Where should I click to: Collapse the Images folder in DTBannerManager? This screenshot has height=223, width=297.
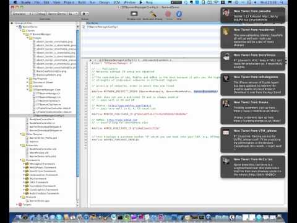coord(28,38)
